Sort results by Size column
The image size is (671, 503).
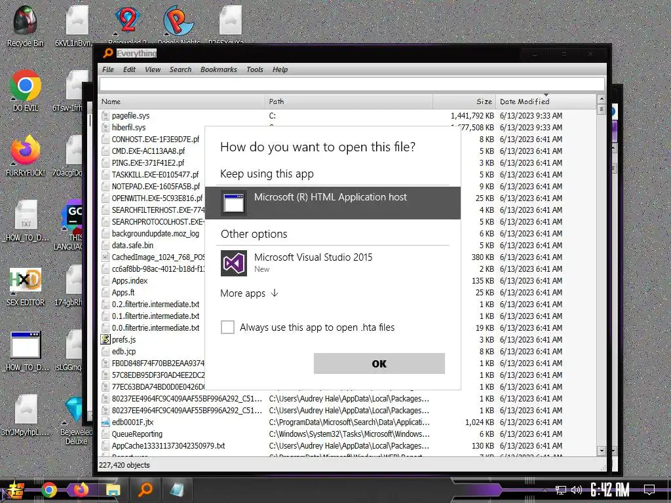click(465, 102)
